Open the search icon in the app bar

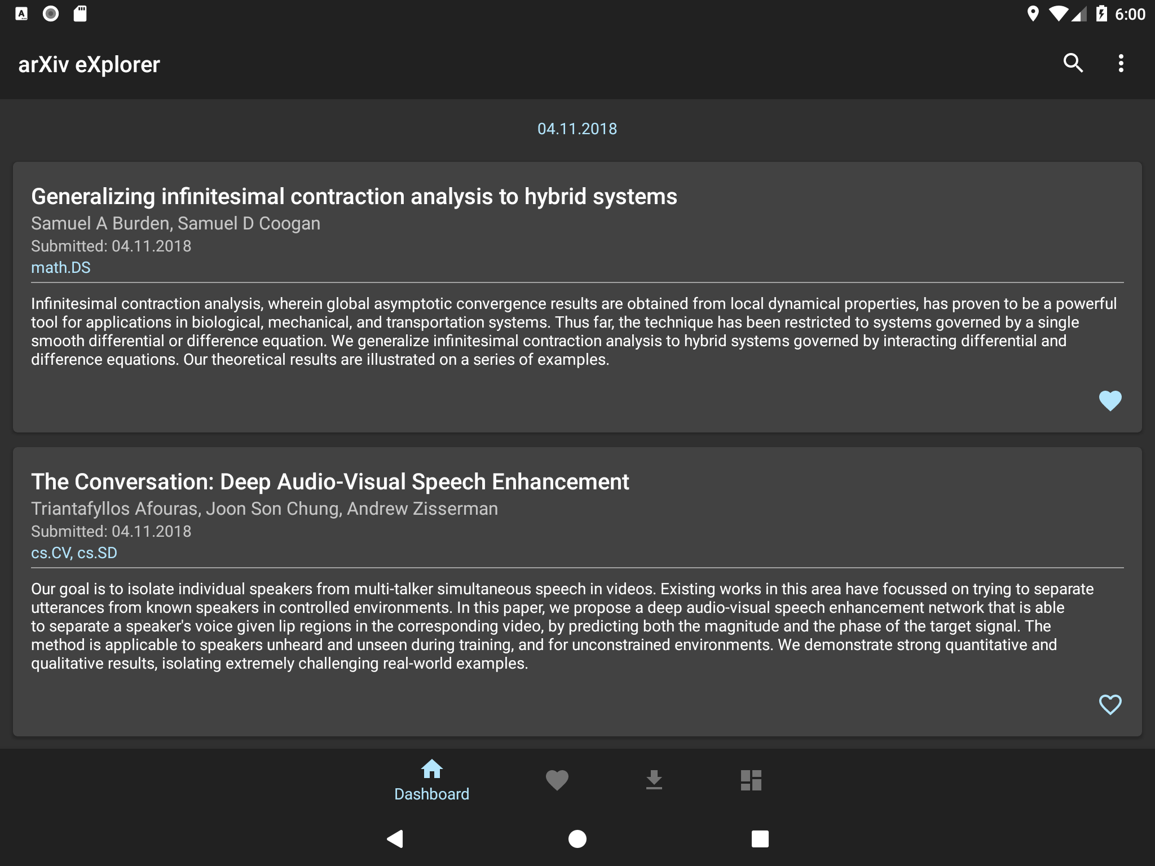[1073, 63]
